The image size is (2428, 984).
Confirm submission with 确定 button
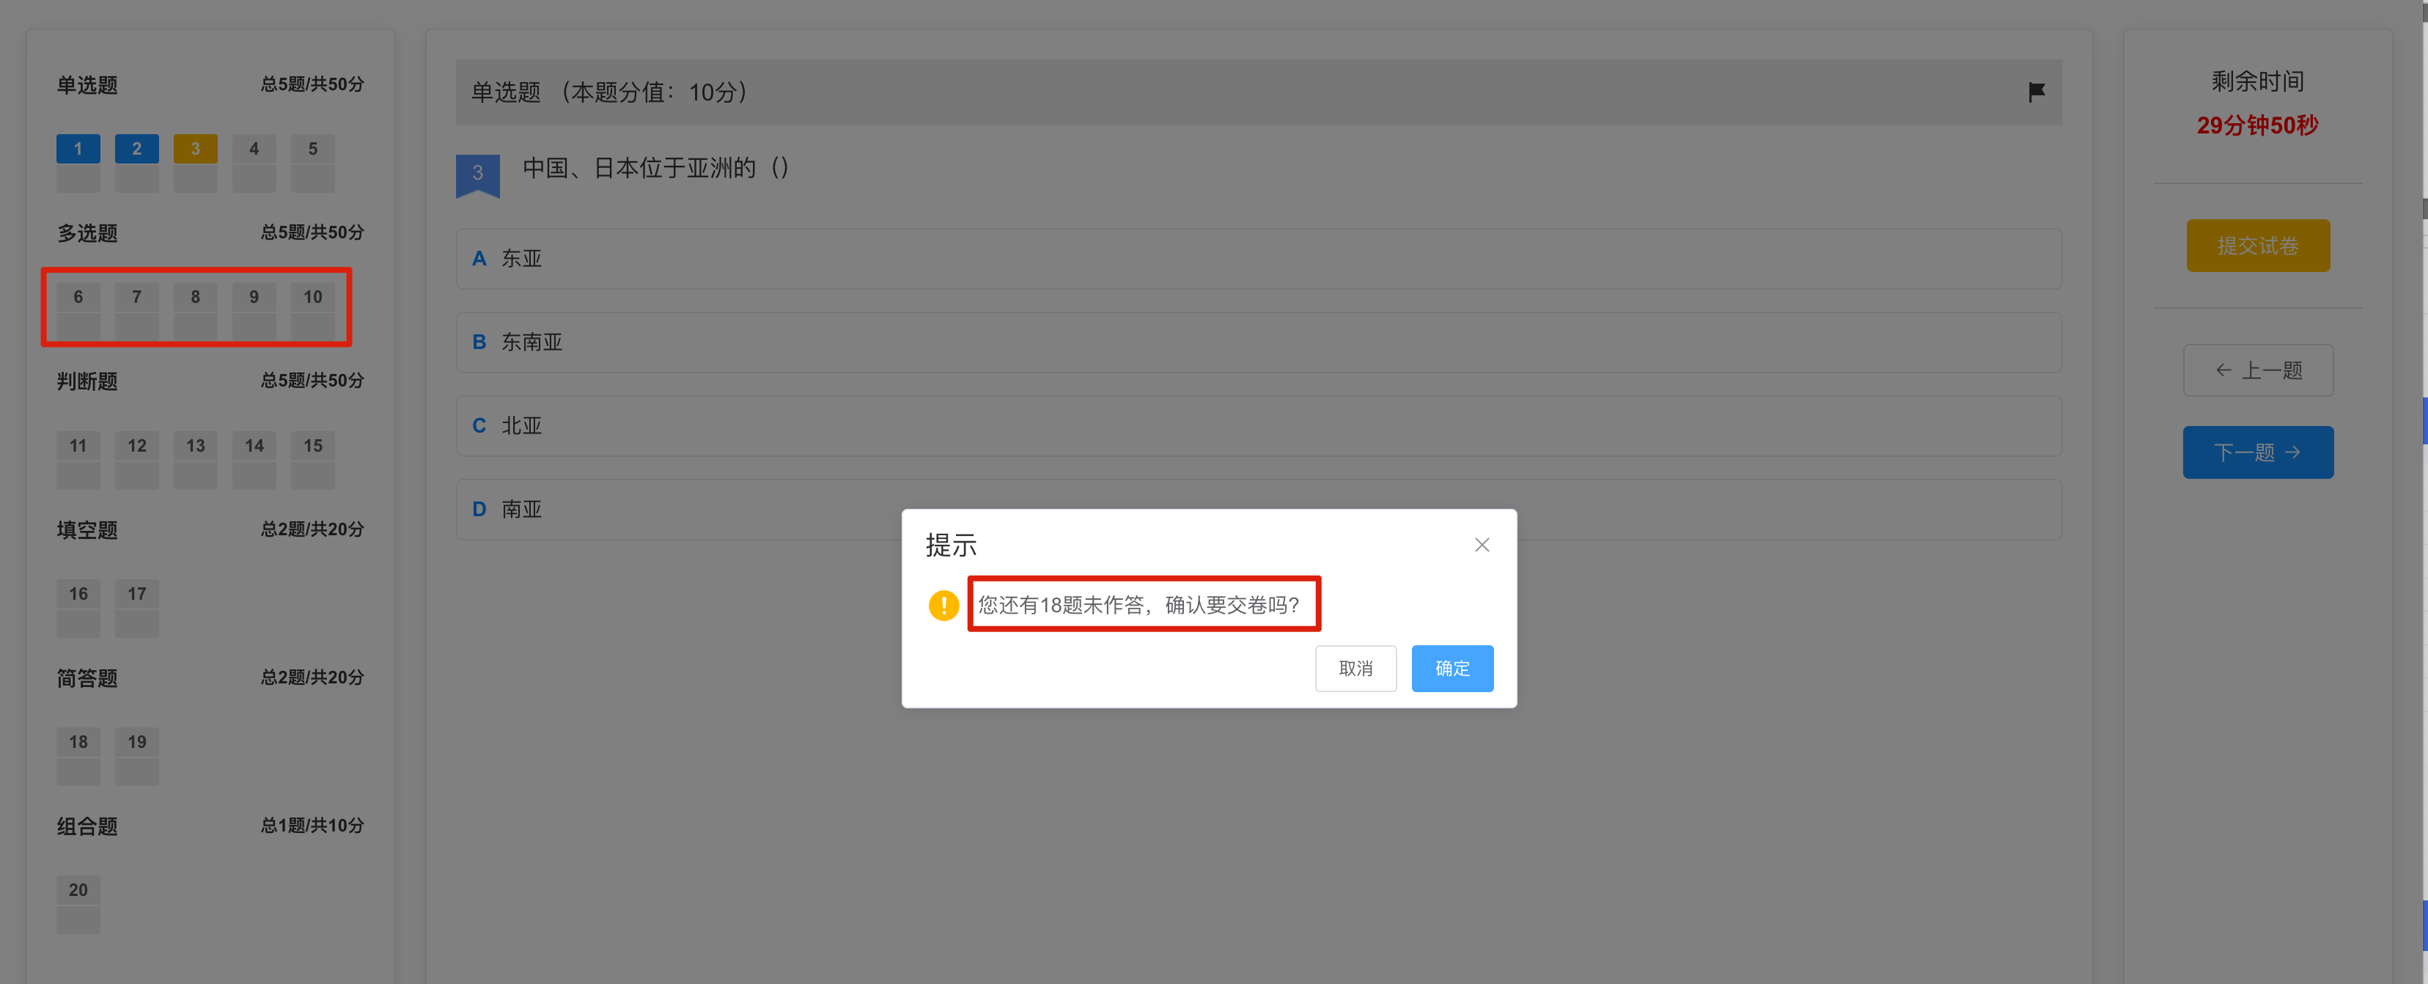click(x=1452, y=668)
